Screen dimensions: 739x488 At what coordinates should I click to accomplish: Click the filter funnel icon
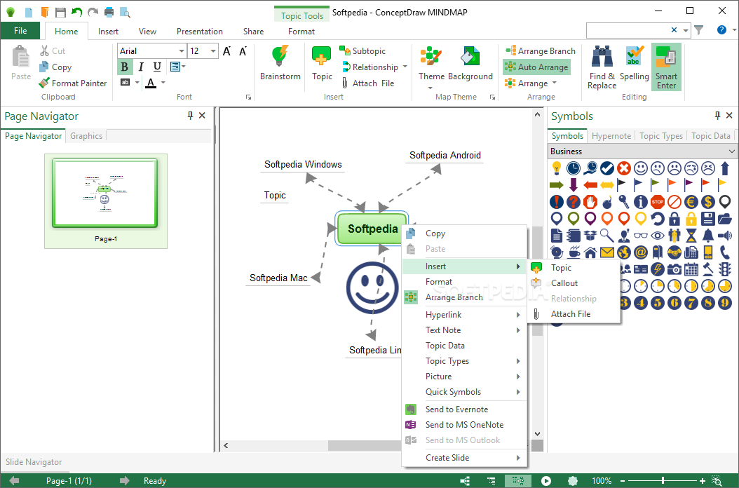tap(699, 29)
